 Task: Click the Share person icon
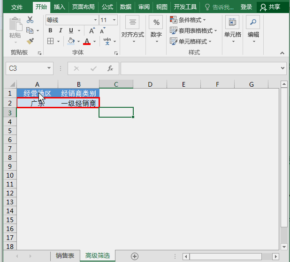point(263,7)
